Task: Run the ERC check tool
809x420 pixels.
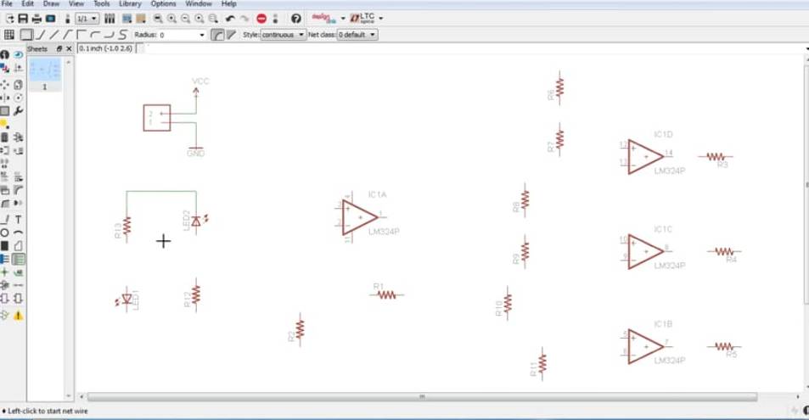Action: (4, 316)
